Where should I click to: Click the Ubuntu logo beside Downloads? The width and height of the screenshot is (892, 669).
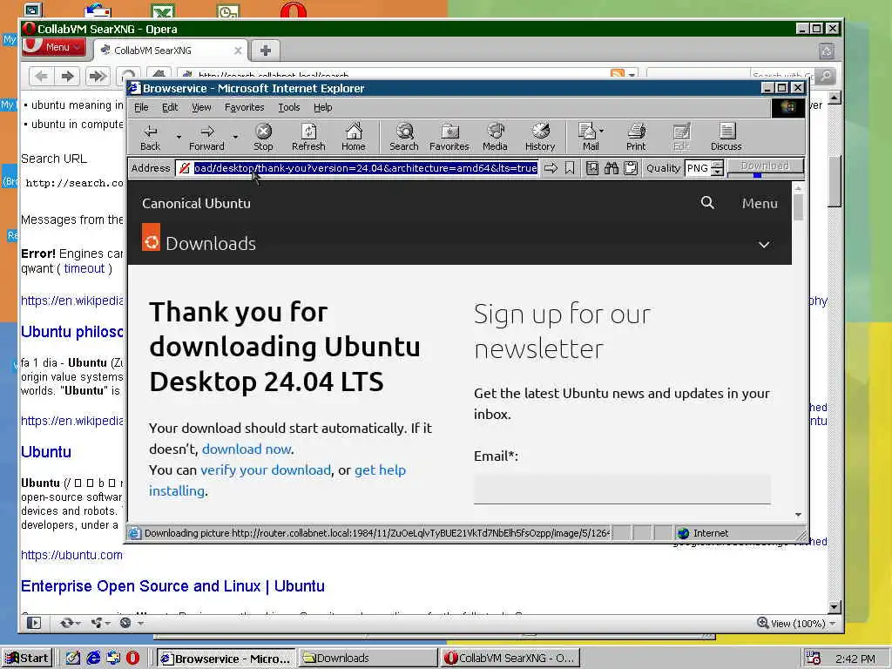coord(151,237)
